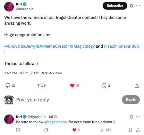The height and width of the screenshot is (135, 144).
Task: Toggle bookmark on the main post
Action: tap(104, 85)
